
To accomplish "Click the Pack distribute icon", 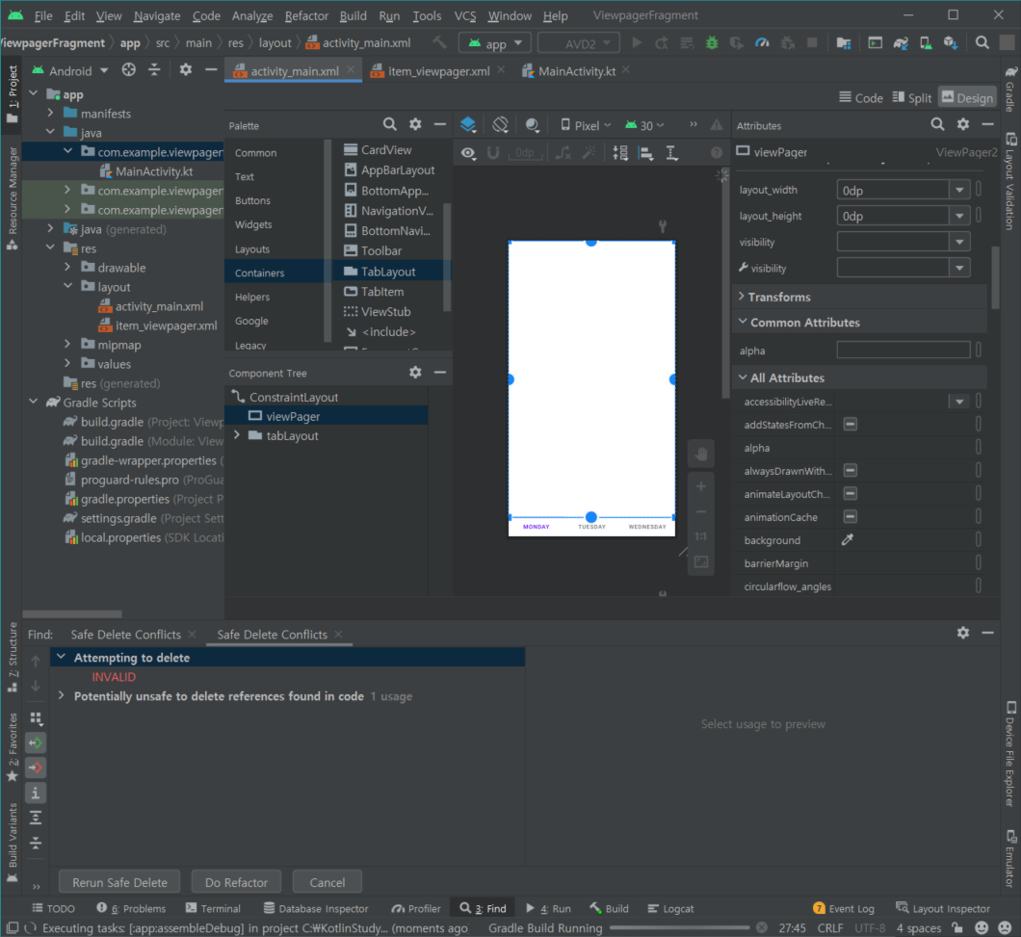I will tap(620, 153).
